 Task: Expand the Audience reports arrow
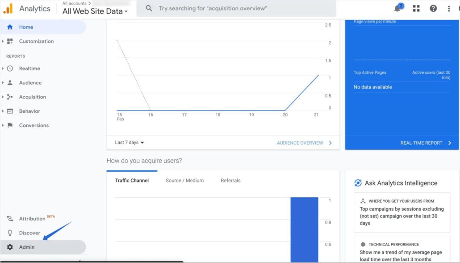click(3, 83)
